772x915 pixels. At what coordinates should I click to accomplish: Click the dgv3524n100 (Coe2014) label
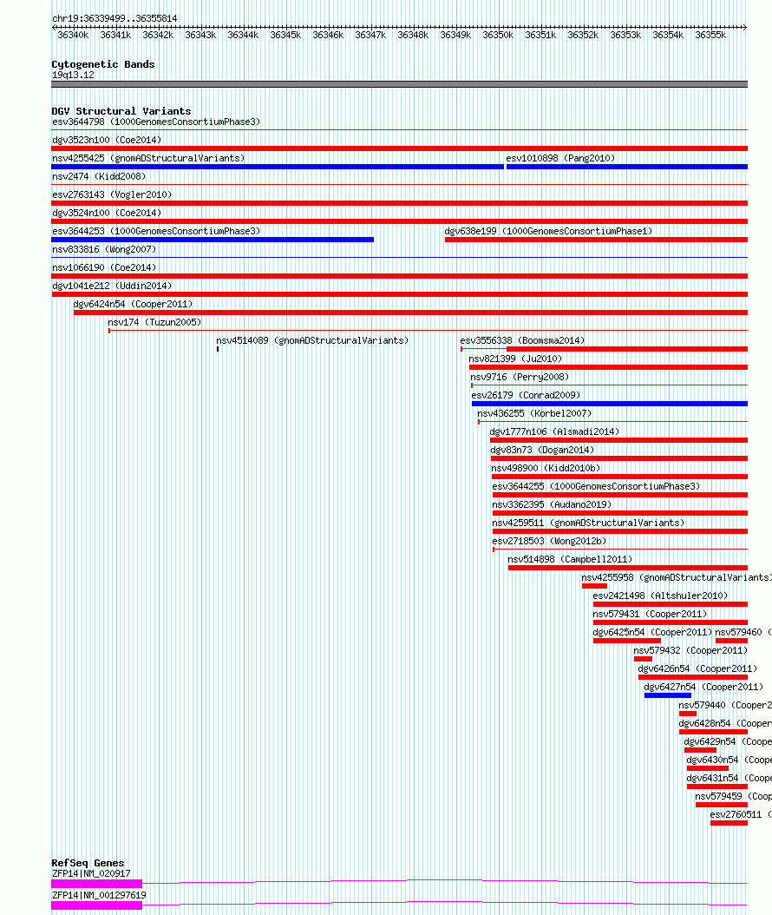pos(107,213)
